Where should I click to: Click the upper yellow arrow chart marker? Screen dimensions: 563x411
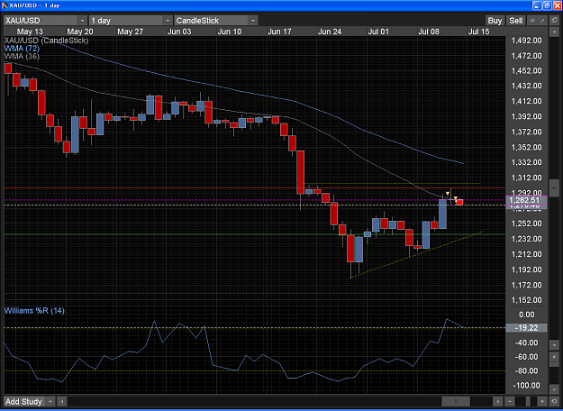click(x=448, y=194)
